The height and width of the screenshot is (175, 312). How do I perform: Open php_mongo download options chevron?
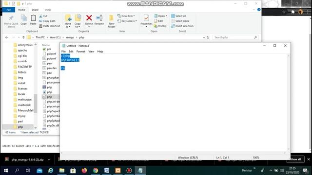pyautogui.click(x=49, y=159)
